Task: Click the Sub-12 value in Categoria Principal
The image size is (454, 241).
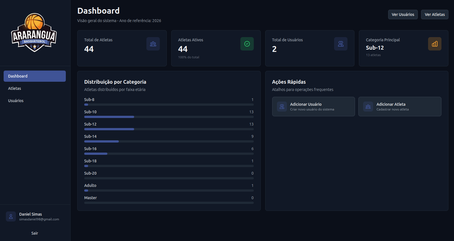Action: (x=375, y=48)
